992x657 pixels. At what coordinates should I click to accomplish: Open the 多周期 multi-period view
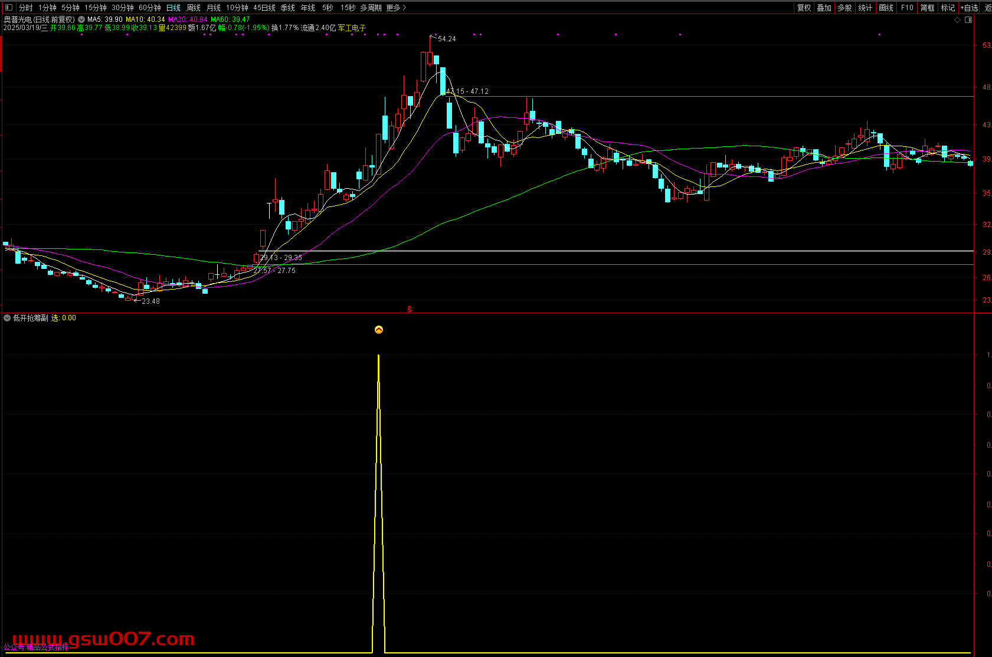(x=371, y=8)
